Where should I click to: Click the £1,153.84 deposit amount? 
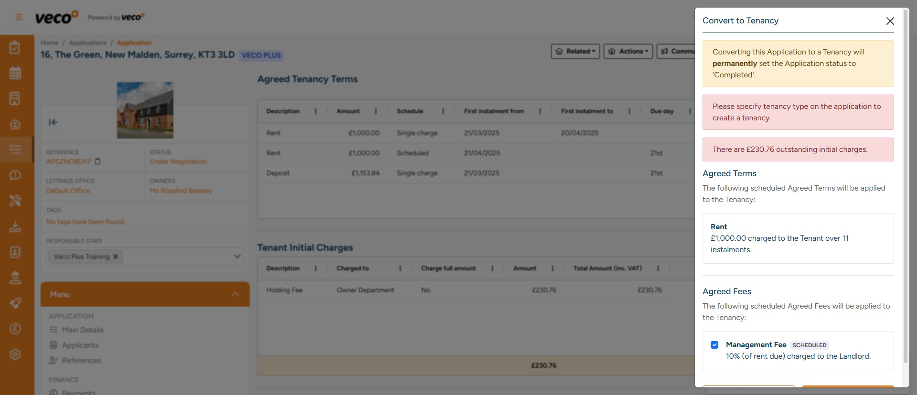tap(365, 173)
